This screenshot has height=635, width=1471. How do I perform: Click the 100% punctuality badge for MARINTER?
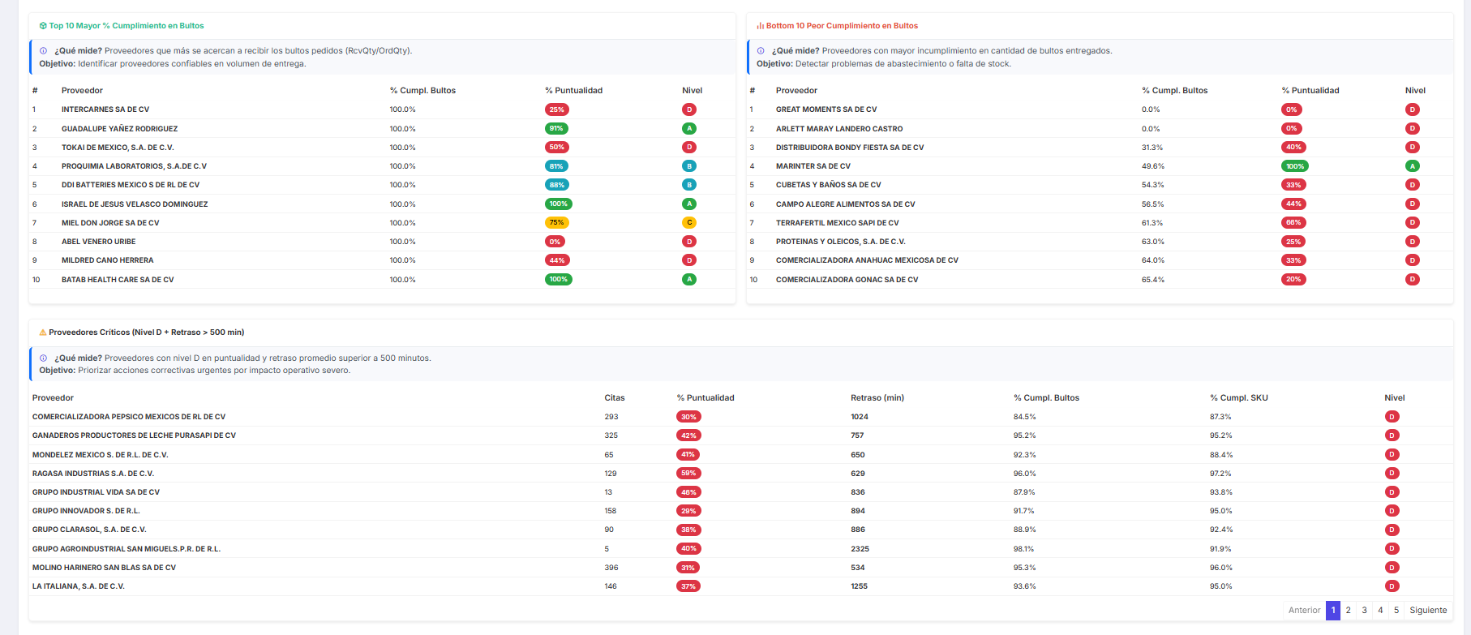pyautogui.click(x=1295, y=166)
